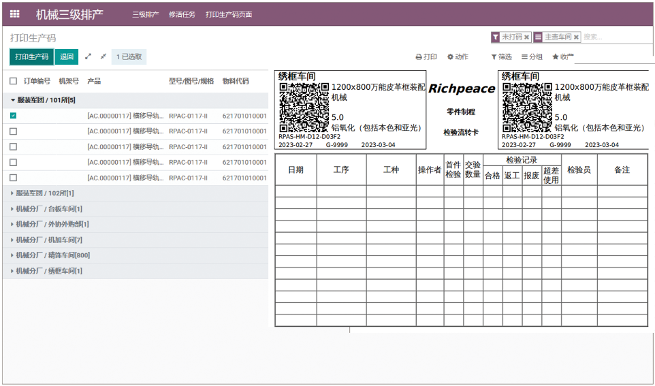Remove the 未打码 filter tag
The height and width of the screenshot is (386, 655).
(526, 37)
